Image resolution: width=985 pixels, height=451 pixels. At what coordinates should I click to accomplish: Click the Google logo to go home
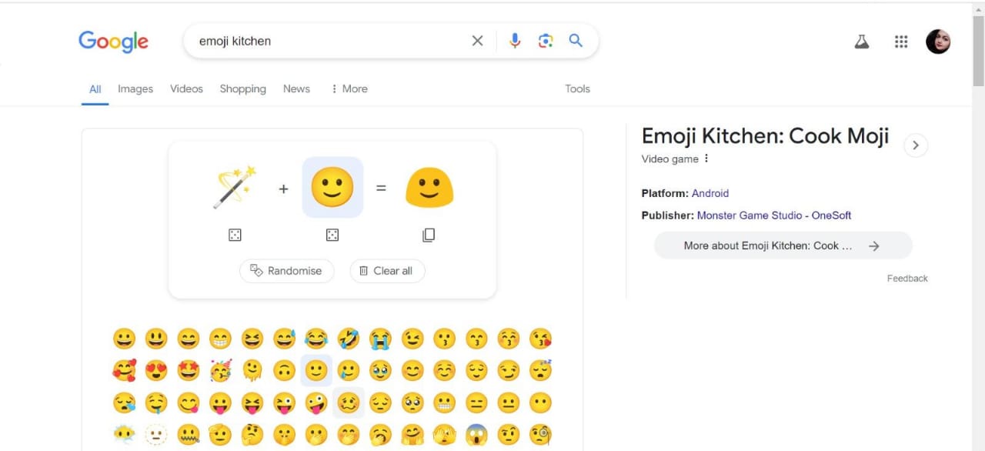[x=113, y=42]
